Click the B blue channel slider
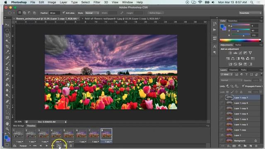265x149 pixels. pos(241,35)
